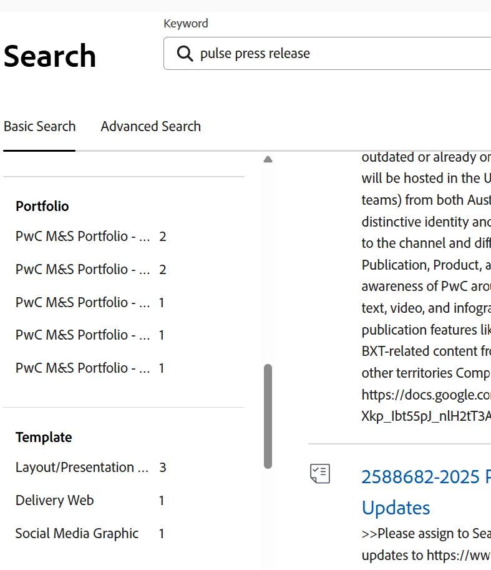Click the Search page heading
The image size is (491, 570).
(x=50, y=56)
